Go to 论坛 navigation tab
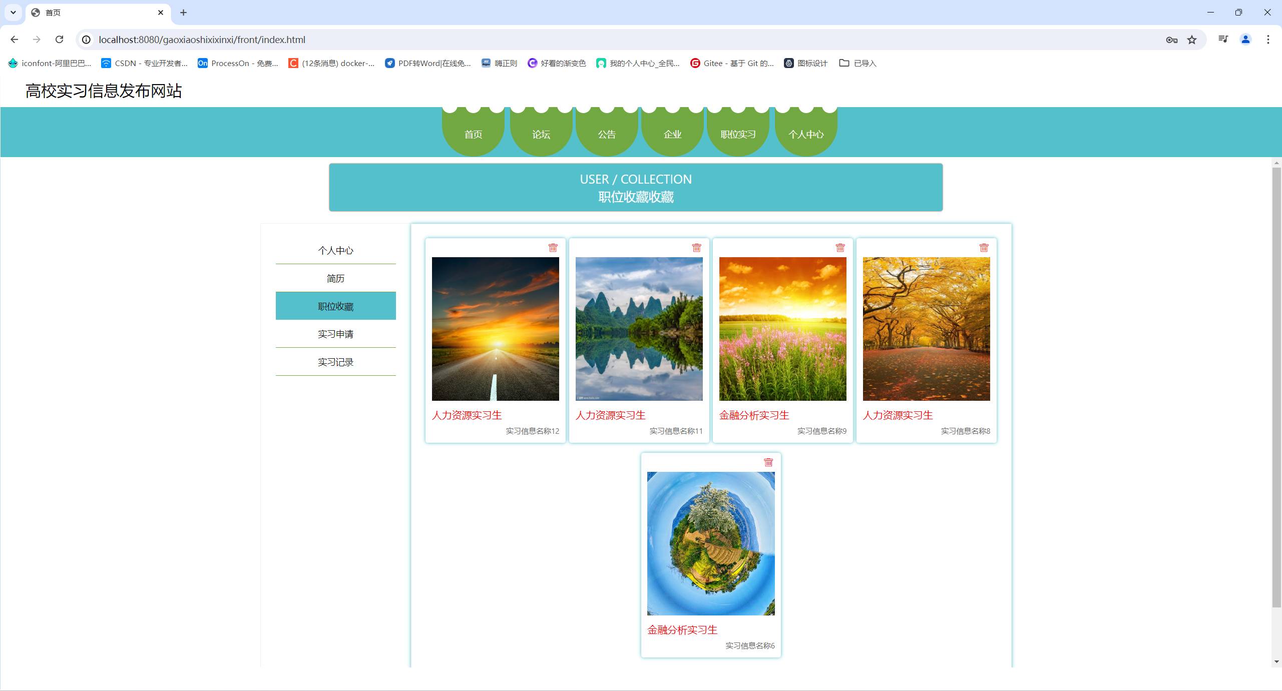 click(541, 134)
